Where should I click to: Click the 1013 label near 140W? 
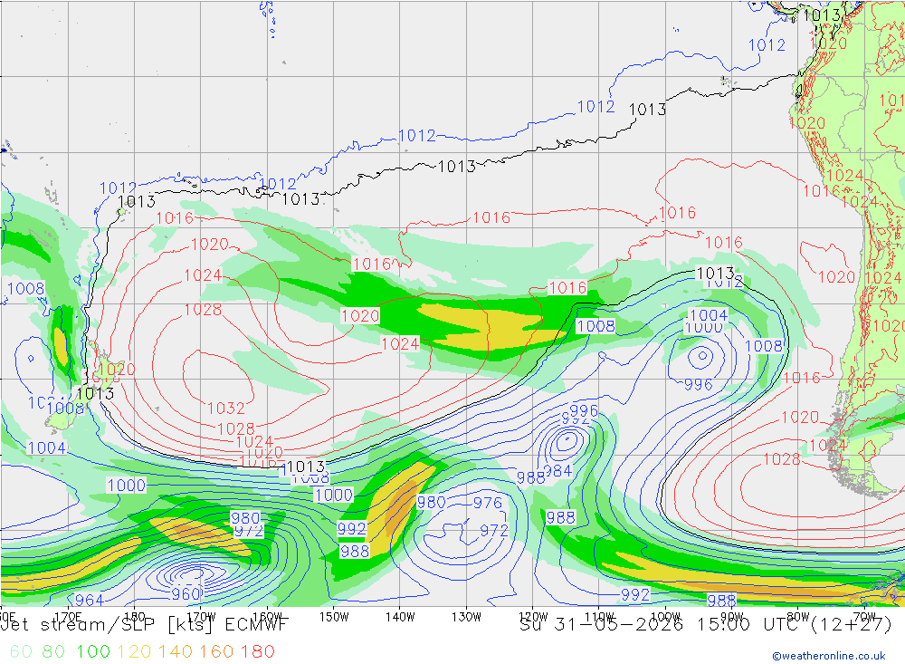tap(456, 167)
